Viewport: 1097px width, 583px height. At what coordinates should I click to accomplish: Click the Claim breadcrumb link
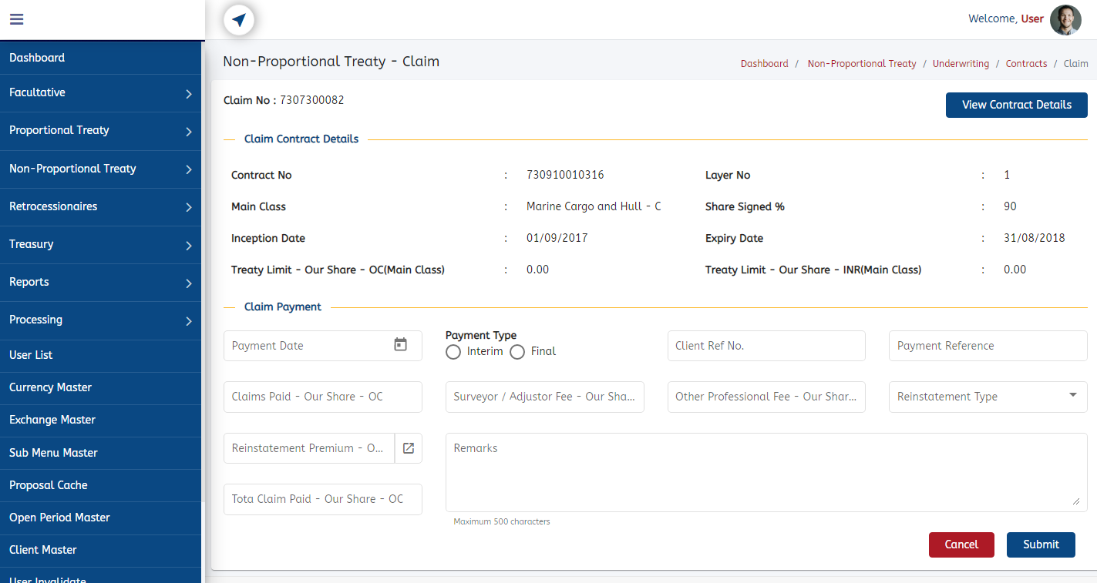click(x=1076, y=64)
